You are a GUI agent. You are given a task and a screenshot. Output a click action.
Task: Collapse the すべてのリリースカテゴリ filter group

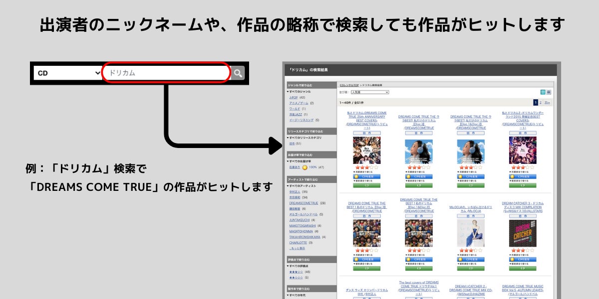pyautogui.click(x=304, y=138)
